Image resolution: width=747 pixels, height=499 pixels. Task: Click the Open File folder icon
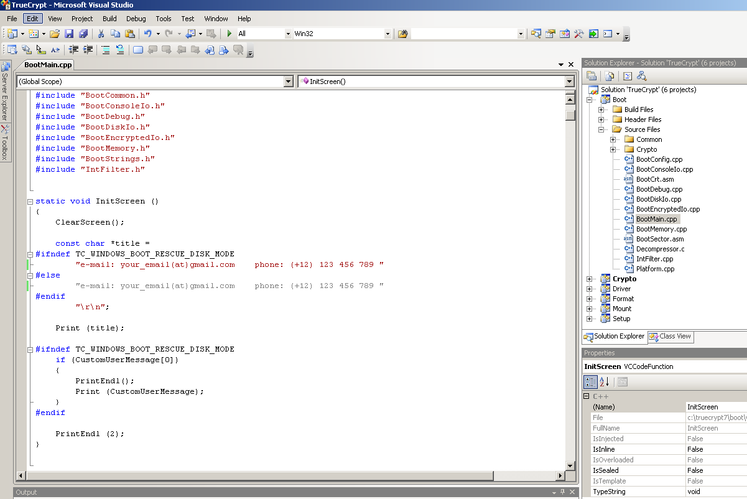55,34
